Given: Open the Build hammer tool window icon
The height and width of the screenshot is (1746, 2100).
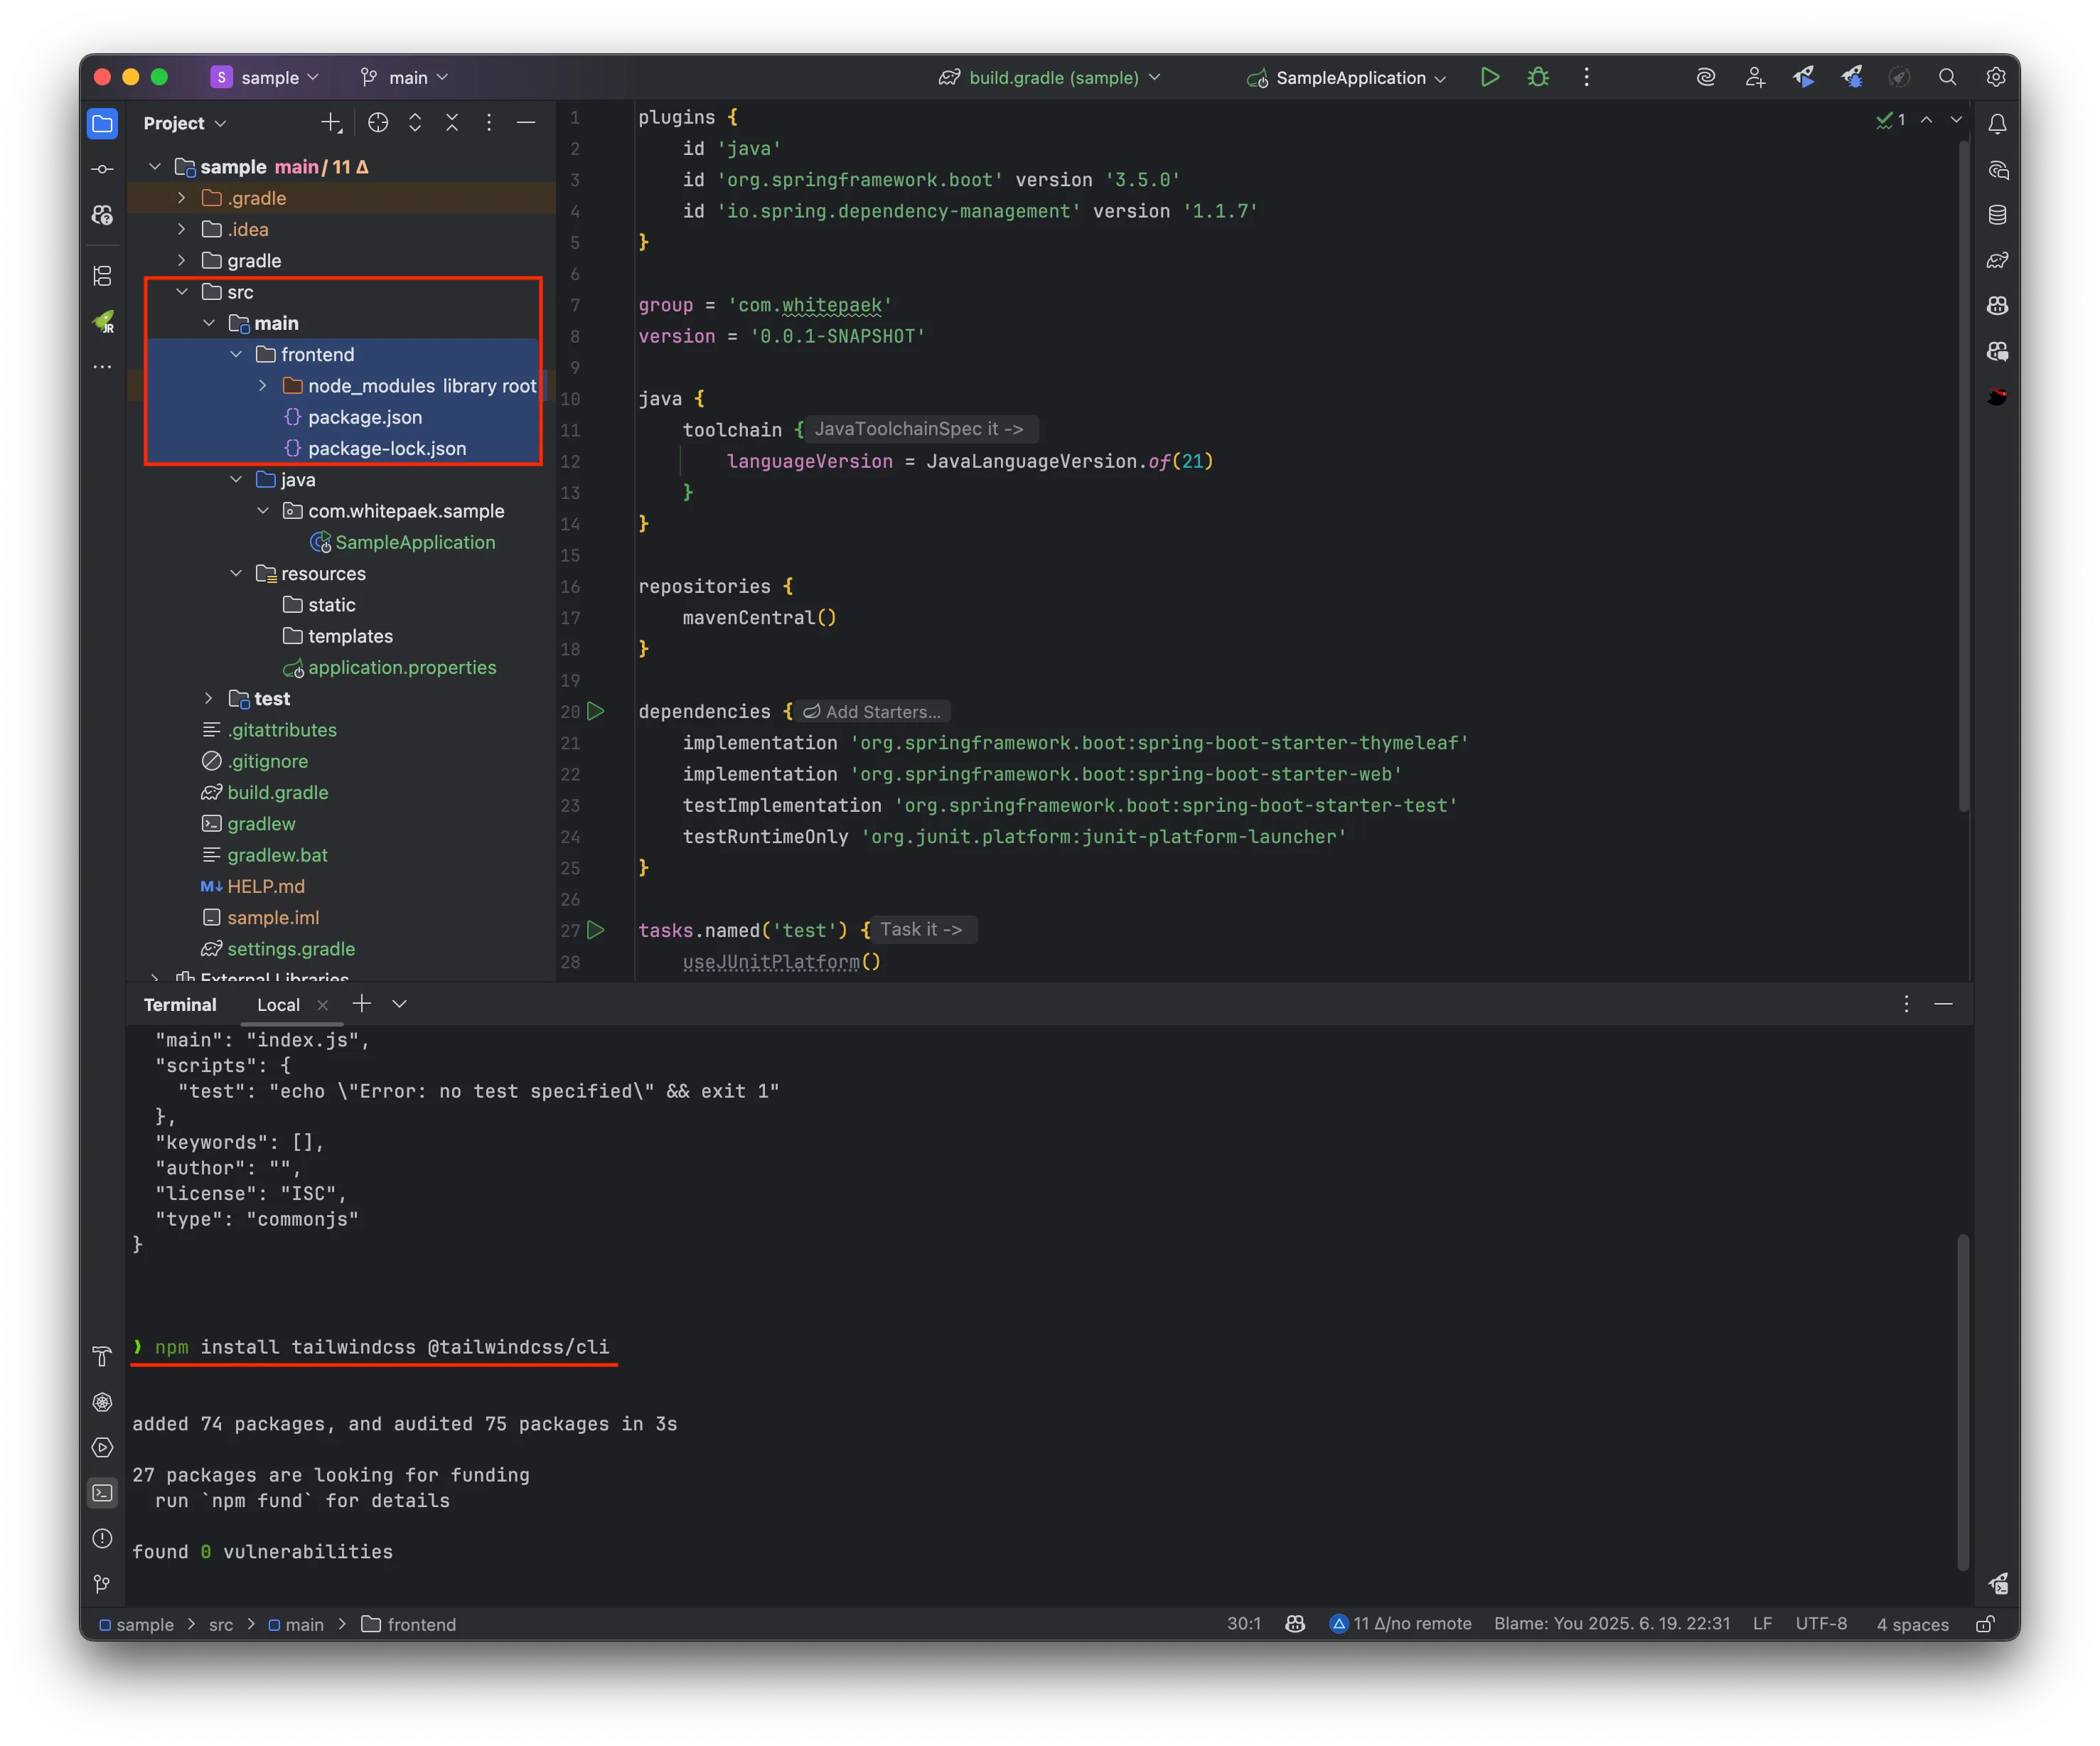Looking at the screenshot, I should click(102, 1356).
